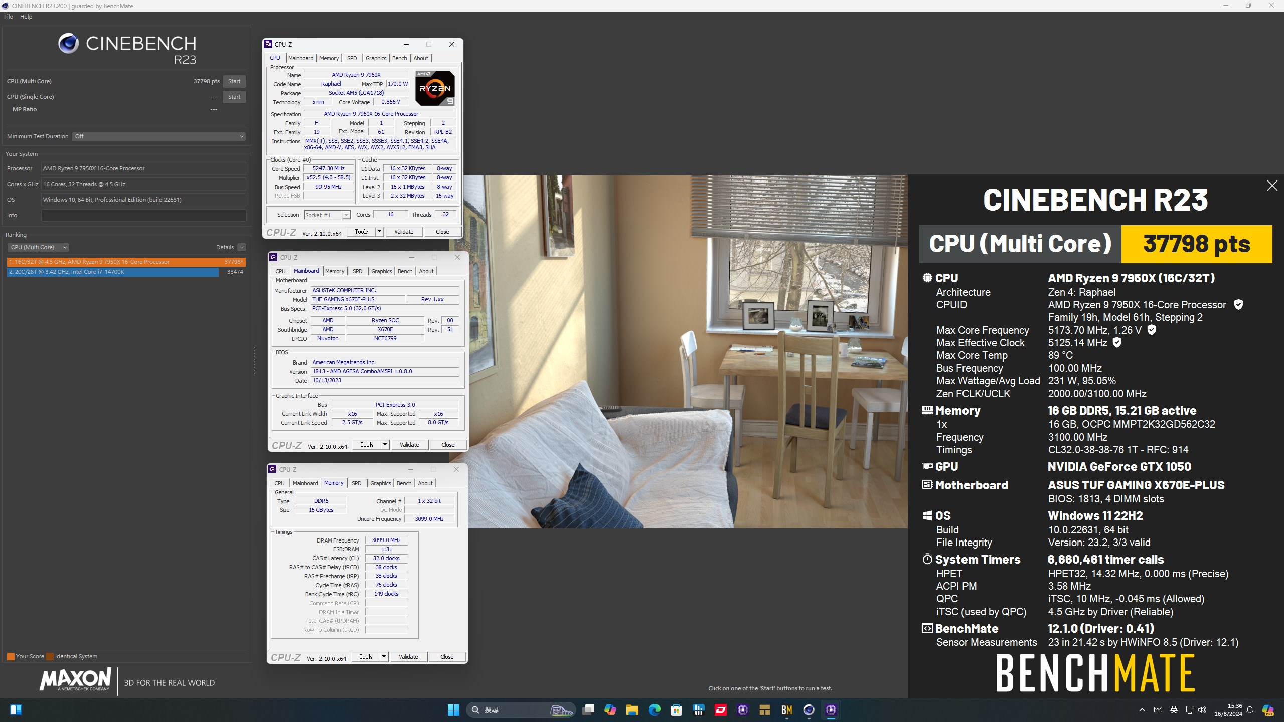The image size is (1284, 722).
Task: Switch to Mainboard tab in CPU-Z CPU window
Action: (301, 58)
